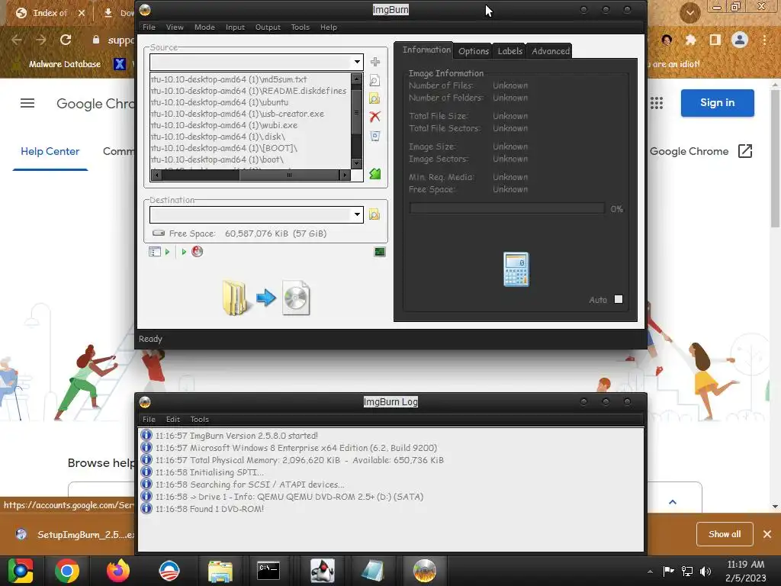This screenshot has height=586, width=781.
Task: Click the Malware Database bookmark
Action: point(65,64)
